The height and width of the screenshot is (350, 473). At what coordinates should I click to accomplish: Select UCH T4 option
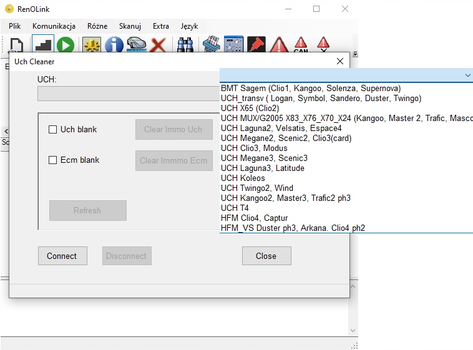pyautogui.click(x=346, y=208)
